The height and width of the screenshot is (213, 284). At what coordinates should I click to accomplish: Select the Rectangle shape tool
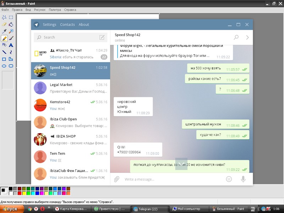4,59
